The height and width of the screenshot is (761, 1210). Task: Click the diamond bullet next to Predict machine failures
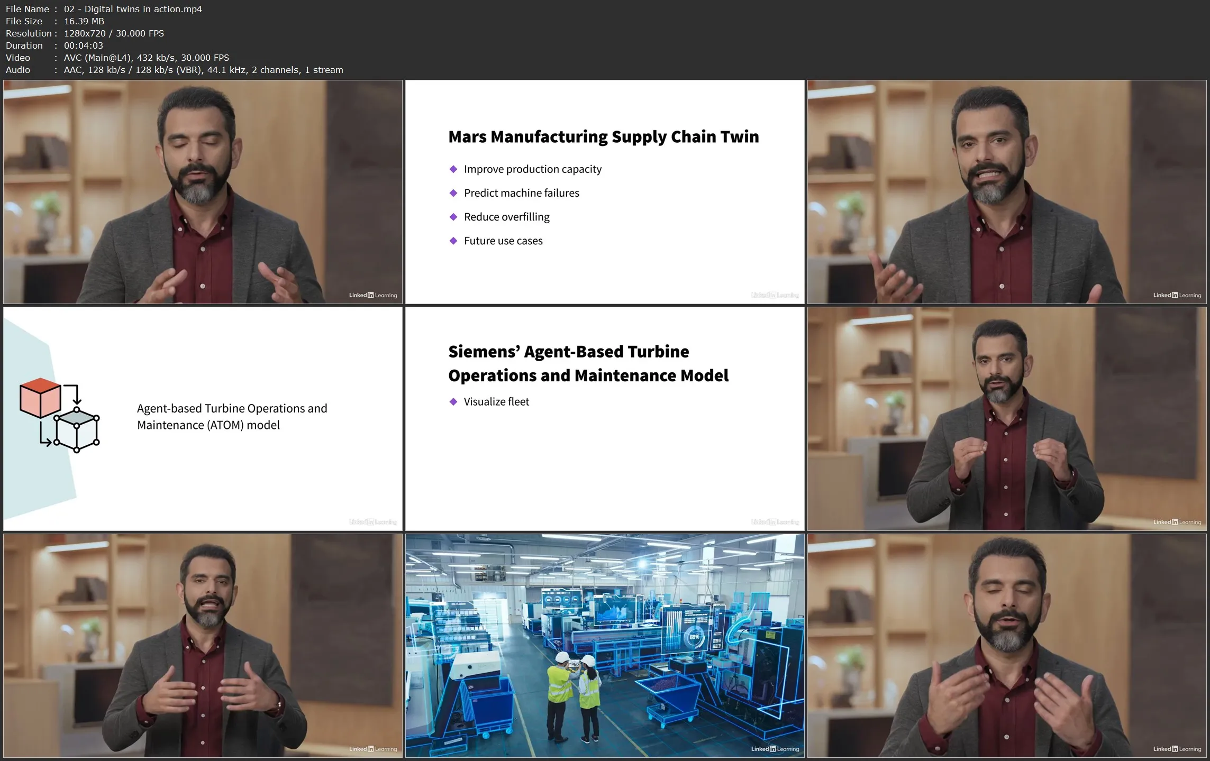pyautogui.click(x=453, y=193)
